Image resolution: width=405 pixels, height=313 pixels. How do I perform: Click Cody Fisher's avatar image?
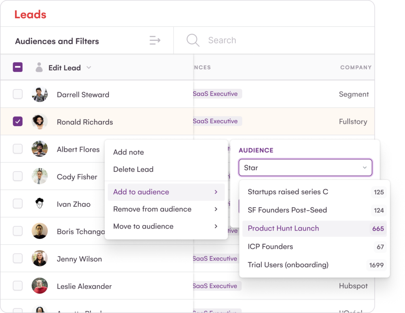tap(40, 176)
